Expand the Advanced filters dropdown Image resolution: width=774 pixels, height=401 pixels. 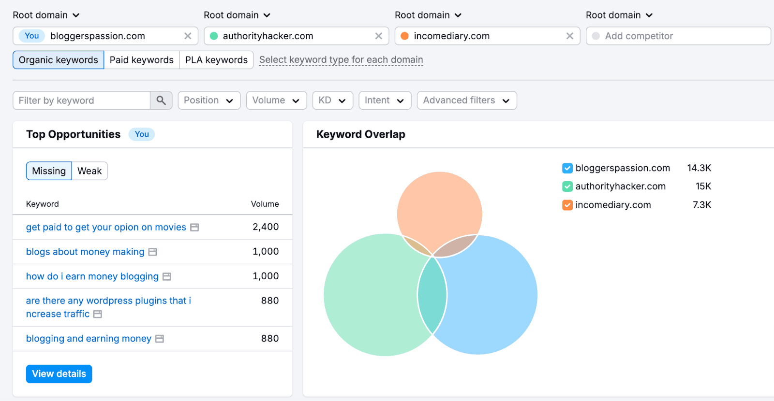coord(467,100)
